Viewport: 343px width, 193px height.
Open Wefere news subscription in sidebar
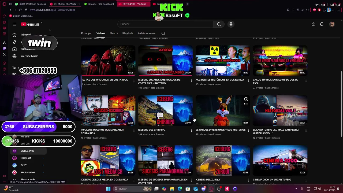(x=28, y=172)
